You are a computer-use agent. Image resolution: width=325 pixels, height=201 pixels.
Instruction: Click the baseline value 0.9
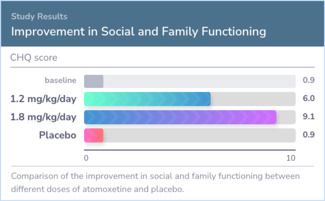[309, 80]
